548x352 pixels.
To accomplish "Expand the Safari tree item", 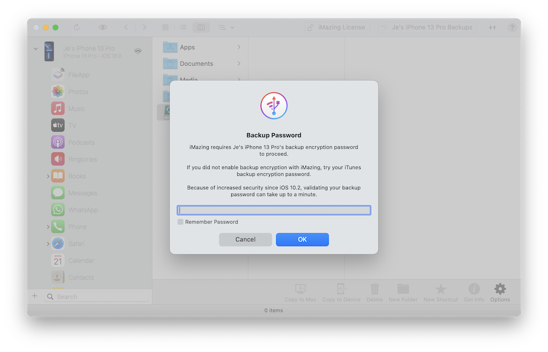I will coord(48,244).
